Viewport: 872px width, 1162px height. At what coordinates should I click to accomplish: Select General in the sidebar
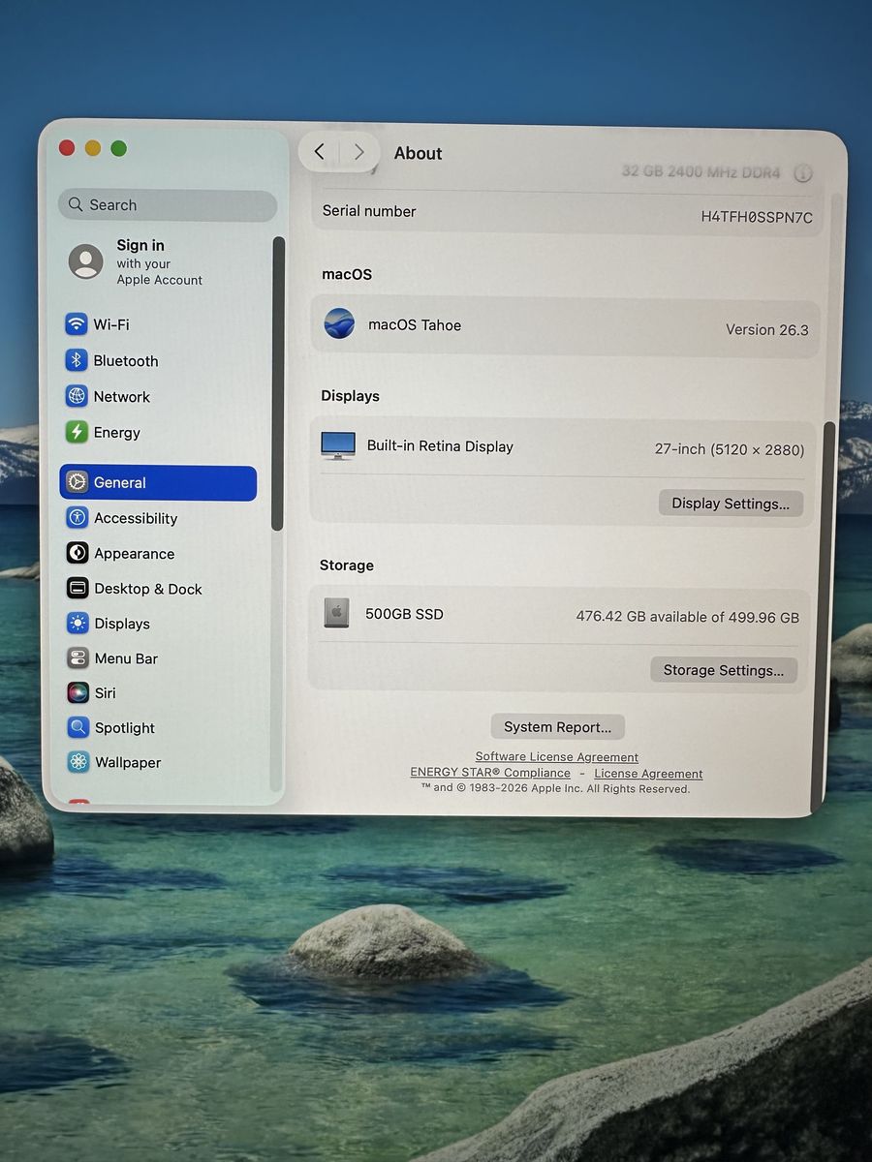pos(158,482)
